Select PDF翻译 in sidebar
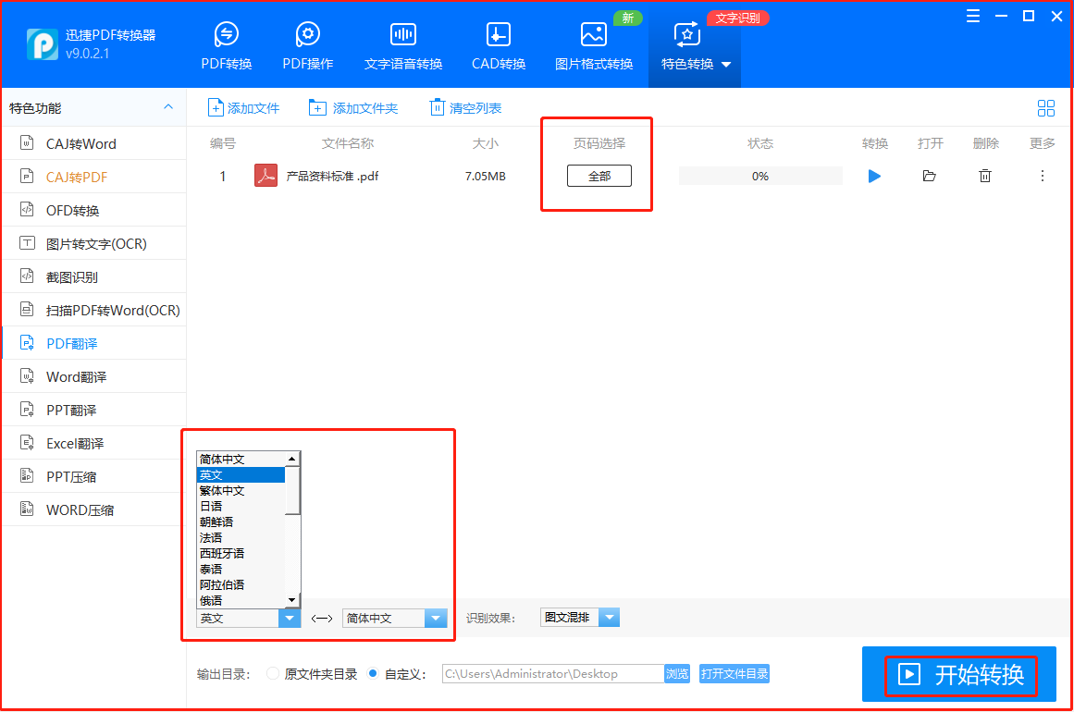This screenshot has width=1074, height=712. click(x=94, y=343)
